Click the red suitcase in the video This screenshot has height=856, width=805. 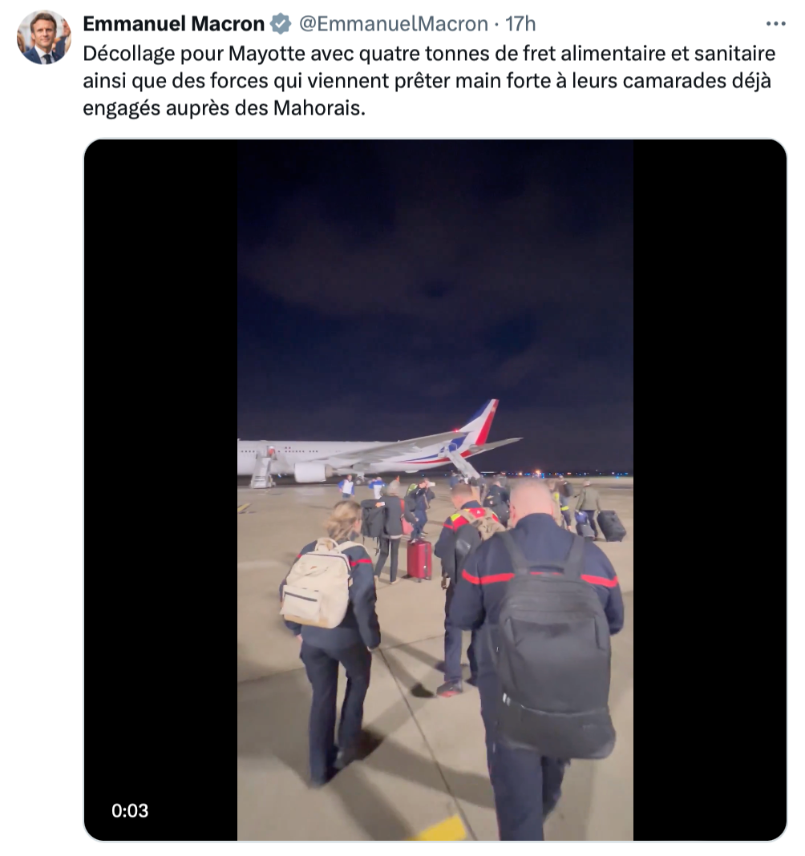tap(419, 559)
